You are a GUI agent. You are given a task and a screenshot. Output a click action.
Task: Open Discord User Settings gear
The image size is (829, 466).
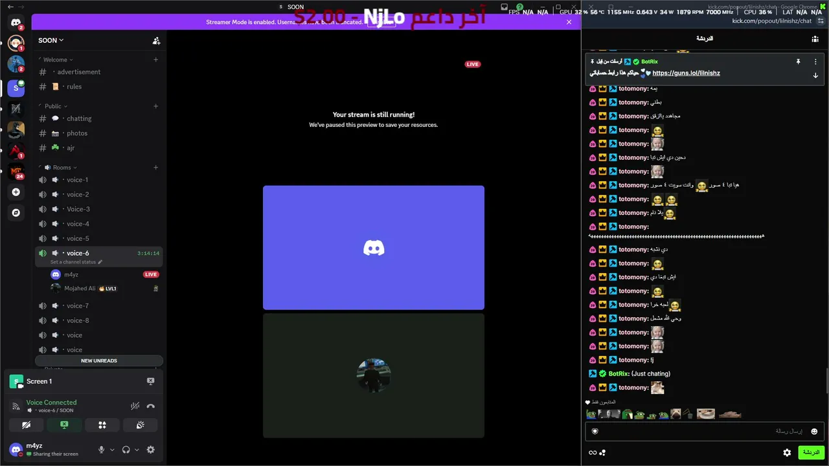coord(151,450)
